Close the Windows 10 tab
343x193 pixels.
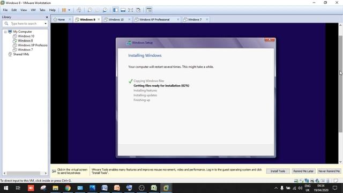[x=129, y=19]
